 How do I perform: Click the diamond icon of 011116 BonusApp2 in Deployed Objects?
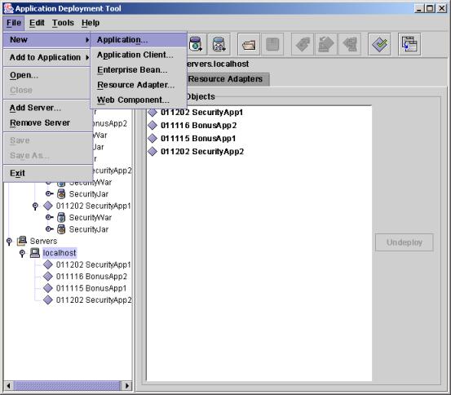coord(153,125)
